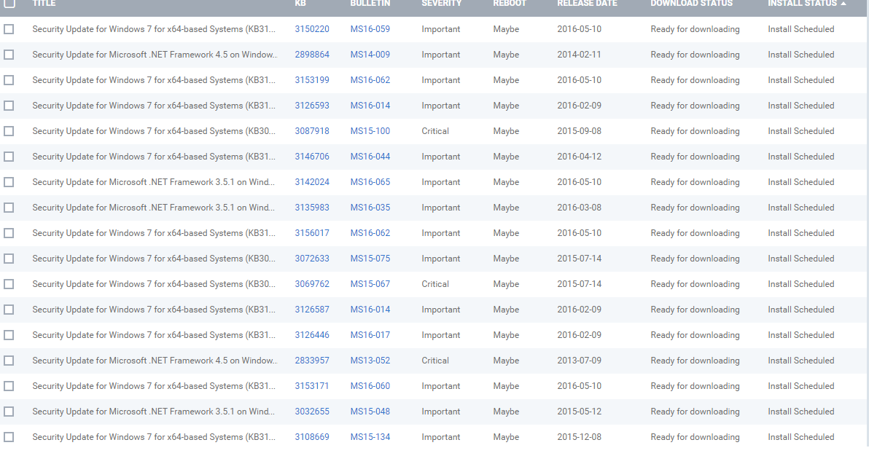Open KB link 3135983

click(x=312, y=208)
